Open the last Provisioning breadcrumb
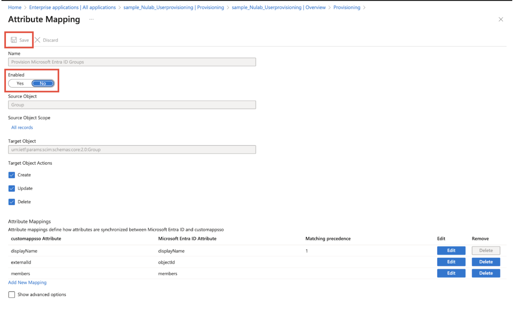The width and height of the screenshot is (519, 309). click(x=347, y=7)
